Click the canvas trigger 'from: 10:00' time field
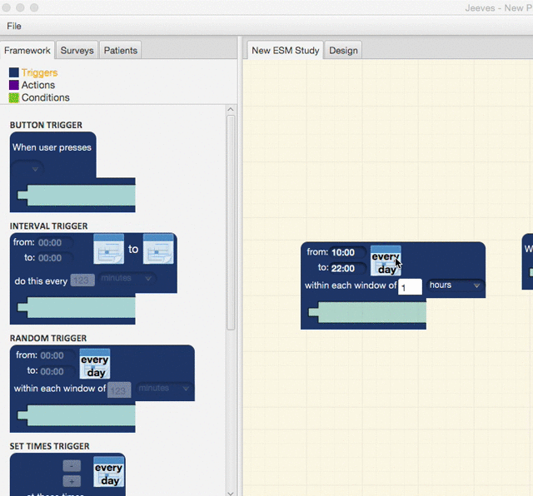This screenshot has height=496, width=533. [347, 252]
